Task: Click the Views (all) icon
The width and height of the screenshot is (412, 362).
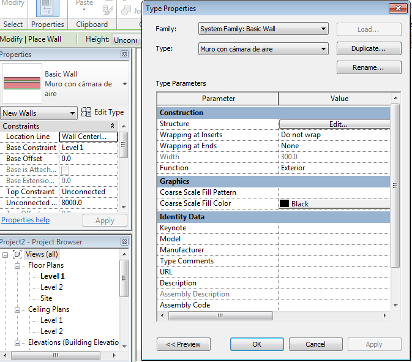Action: [x=17, y=254]
